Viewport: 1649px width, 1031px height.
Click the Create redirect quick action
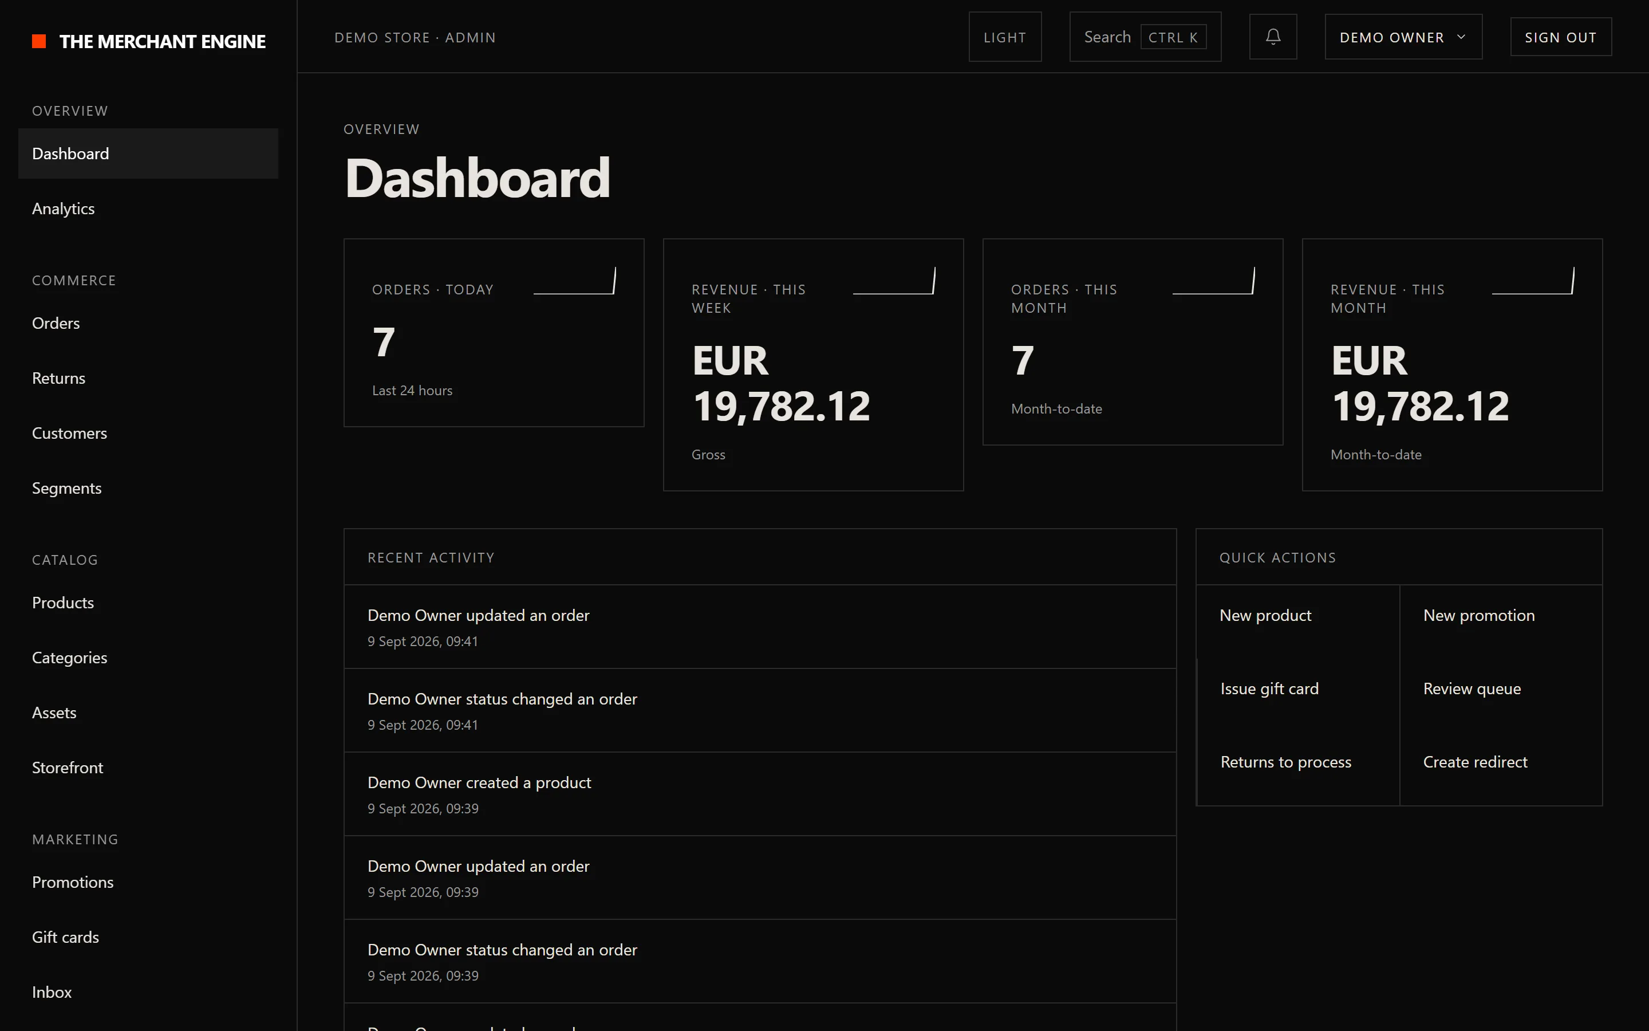[x=1501, y=769]
